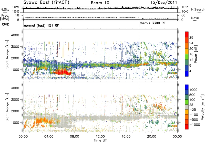Image resolution: width=205 pixels, height=142 pixels.
Task: Click the "Syowa East (fitACF)" plot title
Action: (x=46, y=2)
